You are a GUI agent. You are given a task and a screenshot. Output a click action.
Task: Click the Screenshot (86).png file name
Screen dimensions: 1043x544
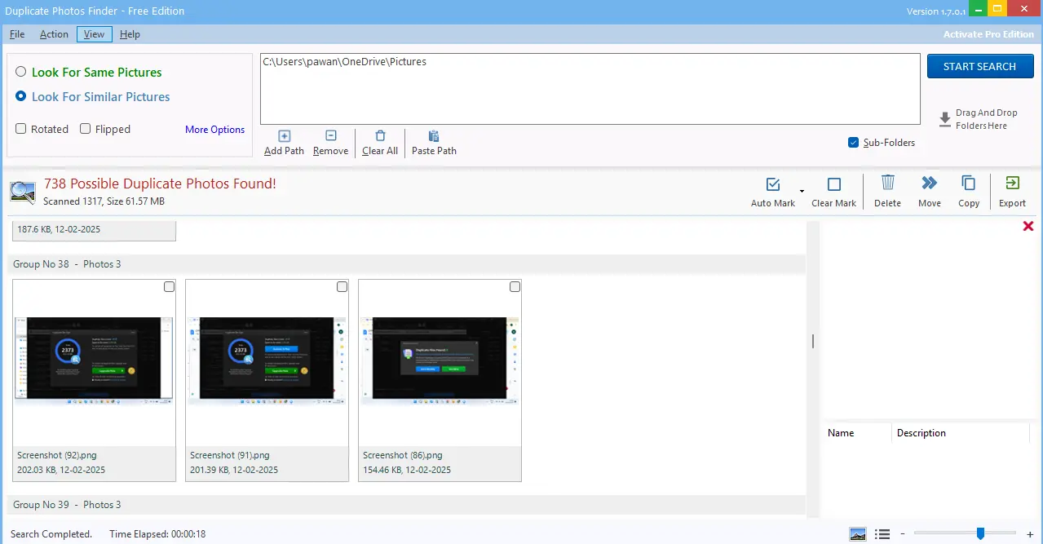point(403,455)
